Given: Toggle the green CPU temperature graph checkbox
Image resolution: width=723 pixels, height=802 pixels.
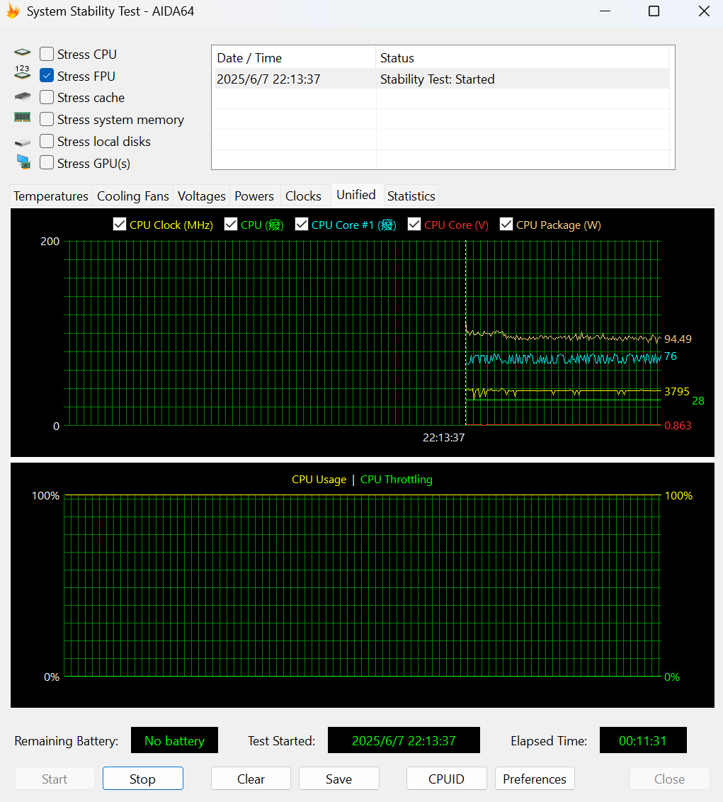Looking at the screenshot, I should click(x=231, y=224).
